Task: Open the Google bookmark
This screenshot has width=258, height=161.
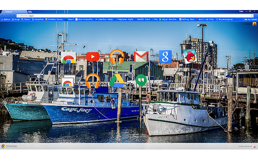Action: click(x=16, y=19)
